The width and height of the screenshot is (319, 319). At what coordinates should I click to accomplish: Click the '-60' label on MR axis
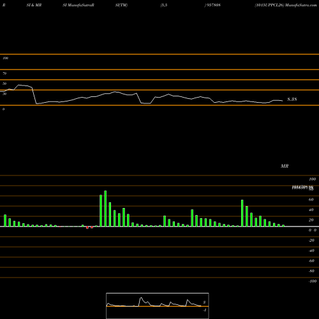[x=311, y=261]
